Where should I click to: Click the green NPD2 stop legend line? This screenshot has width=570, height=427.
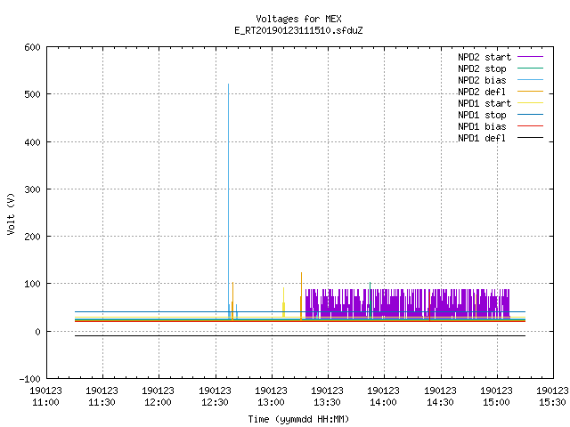[x=531, y=68]
